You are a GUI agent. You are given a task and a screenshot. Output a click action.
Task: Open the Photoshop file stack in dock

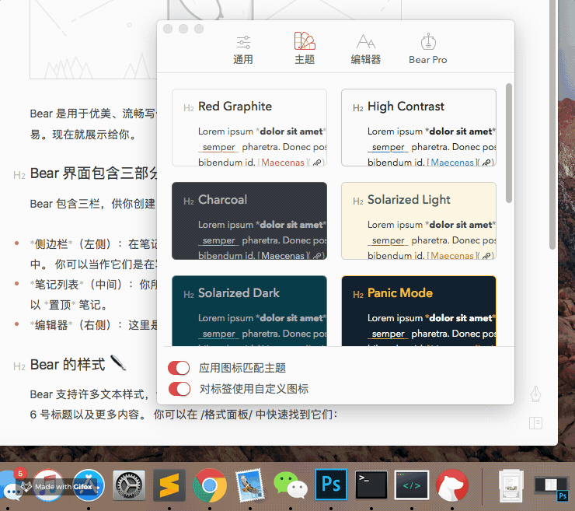552,488
